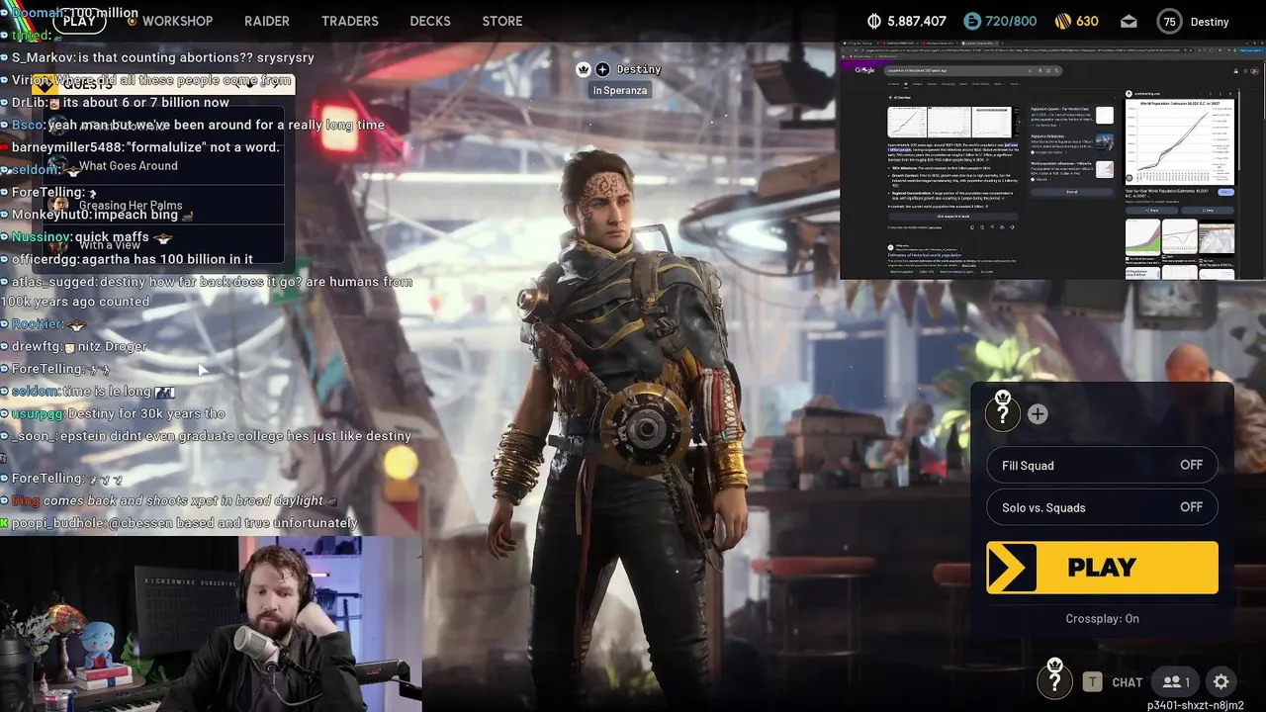
Task: Open the STORE tab
Action: (502, 21)
